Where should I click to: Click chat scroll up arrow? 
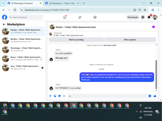[156, 45]
